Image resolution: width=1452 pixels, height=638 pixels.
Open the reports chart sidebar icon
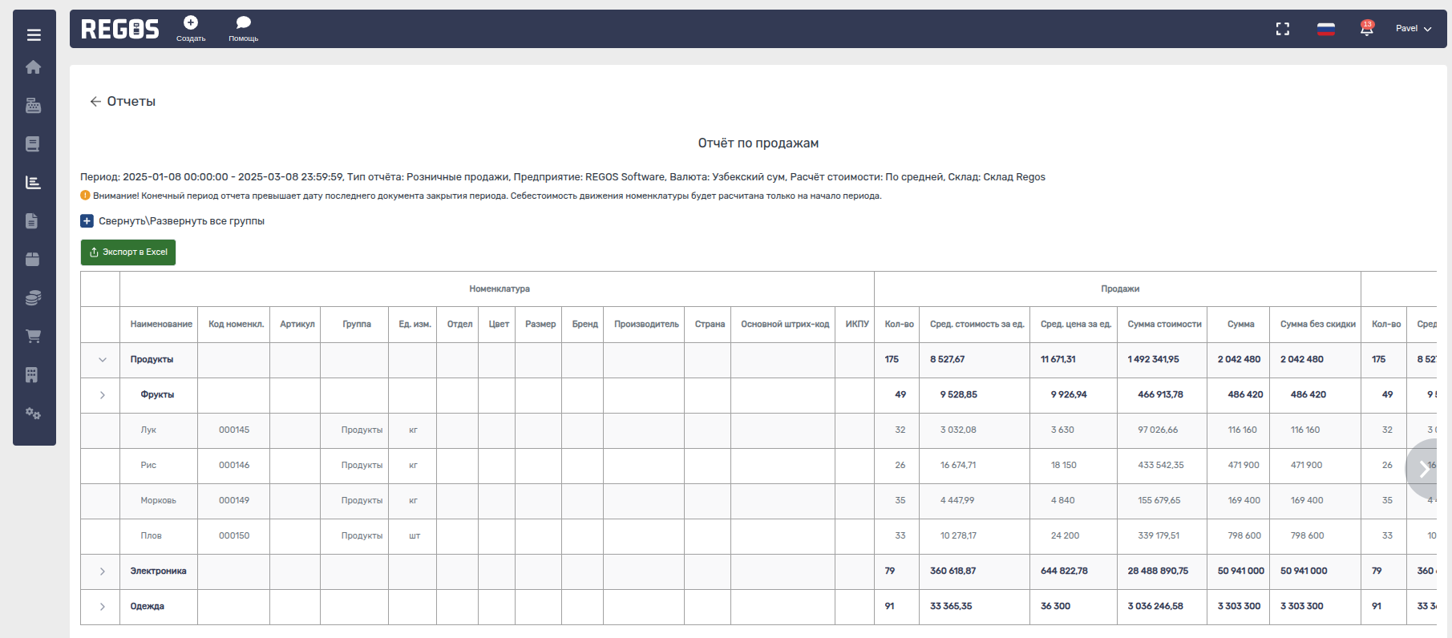[x=34, y=183]
